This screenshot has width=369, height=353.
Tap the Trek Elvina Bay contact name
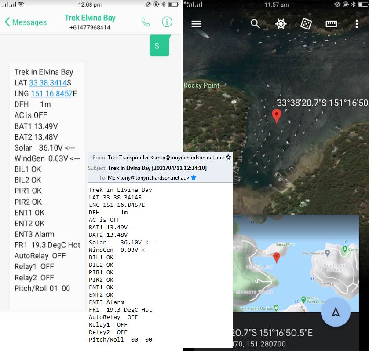[x=90, y=18]
